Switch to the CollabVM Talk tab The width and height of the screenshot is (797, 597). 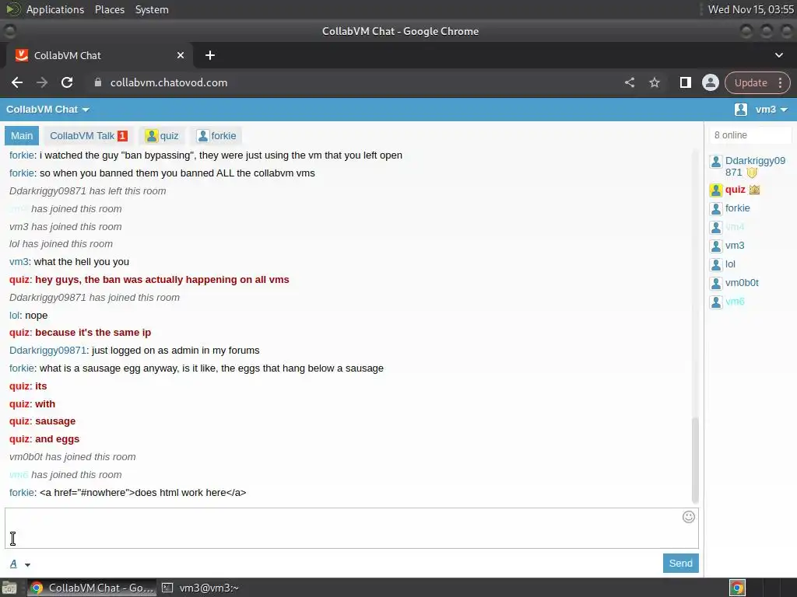click(x=88, y=135)
